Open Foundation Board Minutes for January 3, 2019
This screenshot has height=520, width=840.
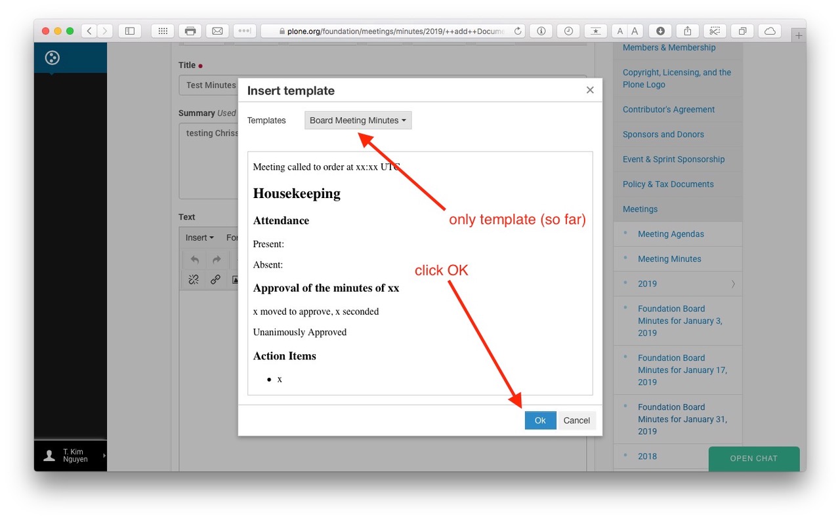(x=681, y=321)
